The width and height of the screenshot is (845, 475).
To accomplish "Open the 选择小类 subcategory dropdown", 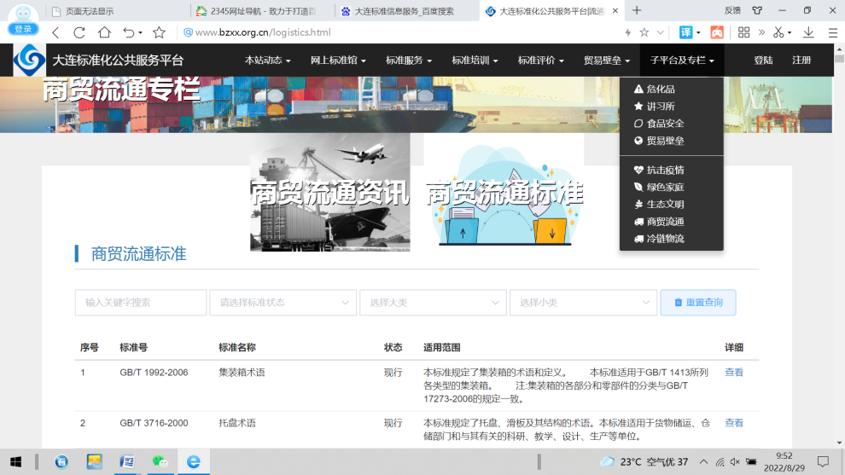I will (583, 303).
